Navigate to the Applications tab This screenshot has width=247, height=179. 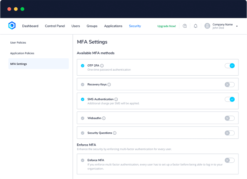113,26
